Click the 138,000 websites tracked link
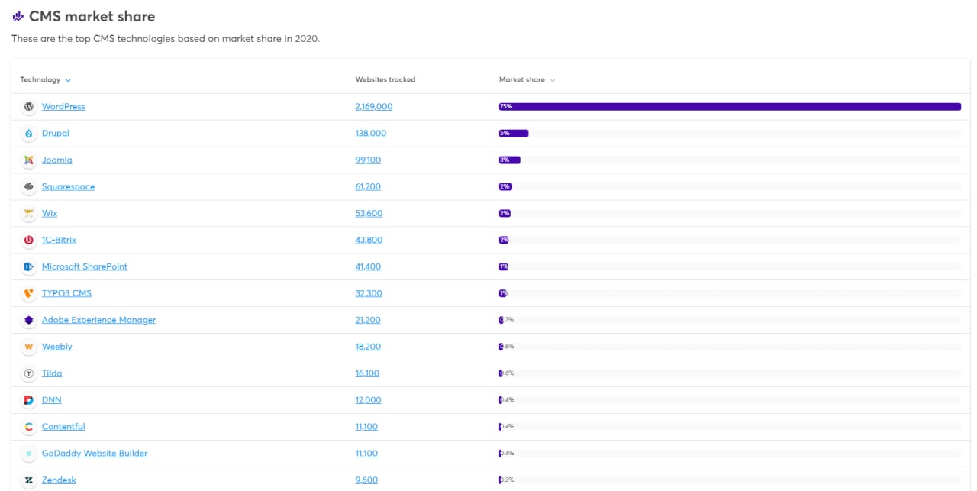This screenshot has height=491, width=977. [x=371, y=134]
